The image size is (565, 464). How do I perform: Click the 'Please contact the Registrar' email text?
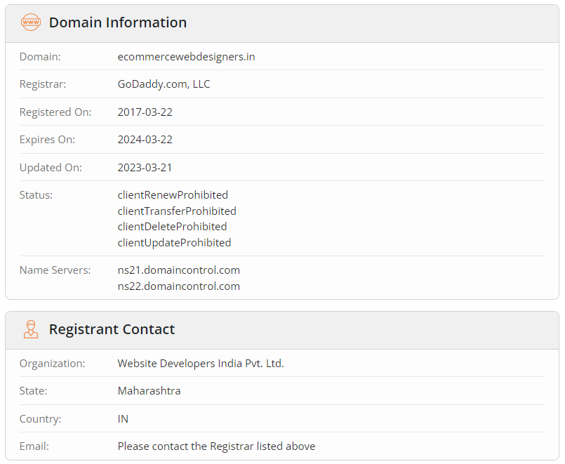216,446
